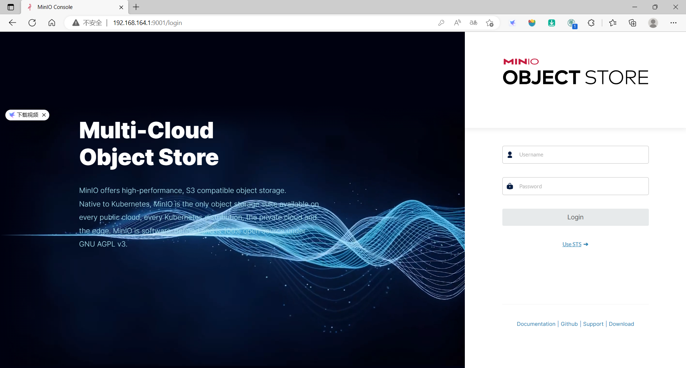Open the browser settings and more menu

click(673, 23)
